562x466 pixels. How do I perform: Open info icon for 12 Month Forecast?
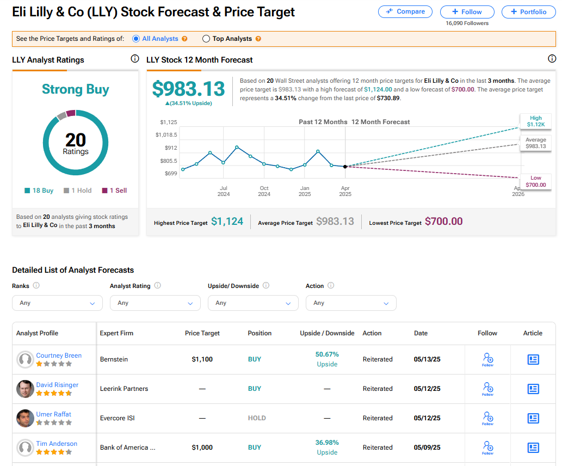pyautogui.click(x=552, y=58)
